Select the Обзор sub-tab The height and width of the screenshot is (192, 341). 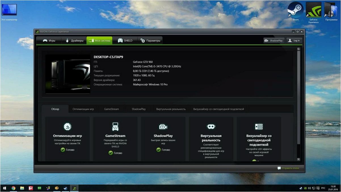tap(55, 109)
